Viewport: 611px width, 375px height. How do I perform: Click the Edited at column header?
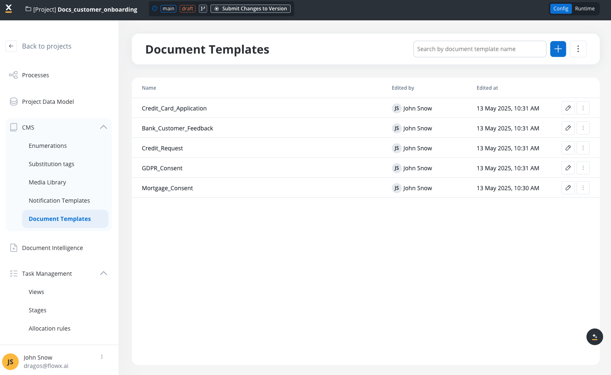pyautogui.click(x=487, y=88)
